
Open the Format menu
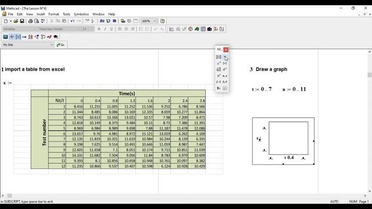[53, 14]
